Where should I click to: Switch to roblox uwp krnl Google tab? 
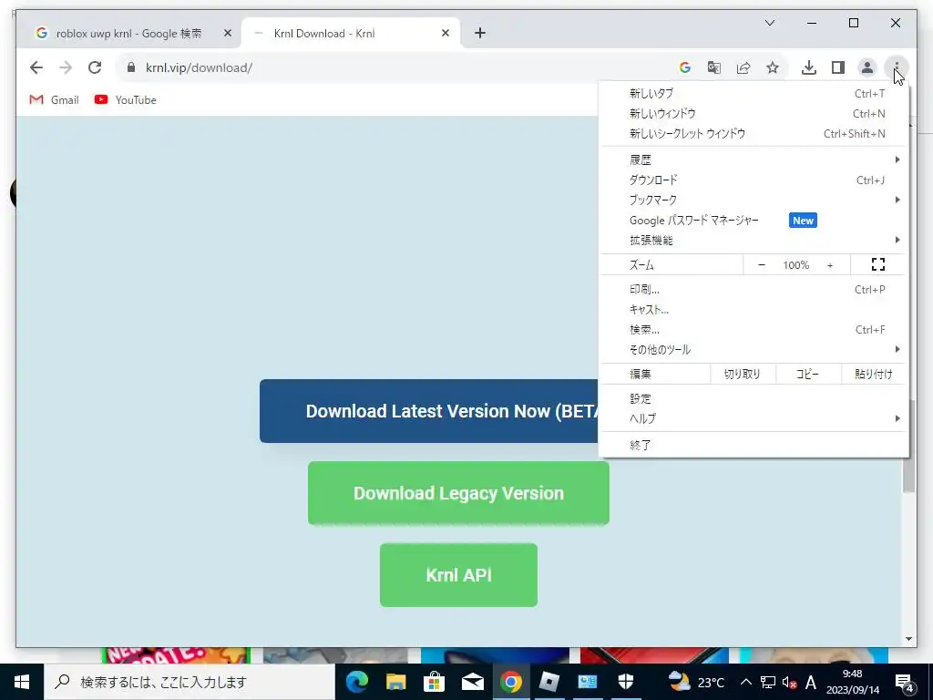(128, 34)
